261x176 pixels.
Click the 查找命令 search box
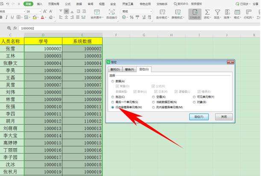188,4
